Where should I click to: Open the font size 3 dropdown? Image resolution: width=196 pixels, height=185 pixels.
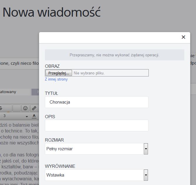coord(15,116)
